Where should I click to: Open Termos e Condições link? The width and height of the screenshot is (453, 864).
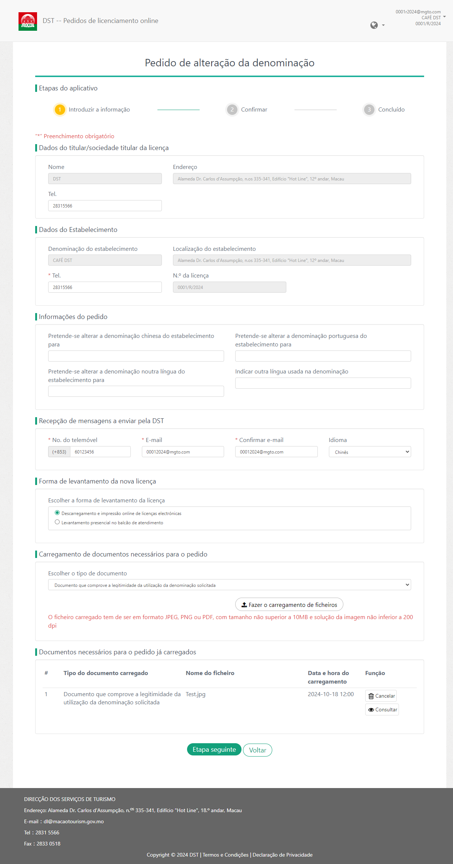(226, 855)
